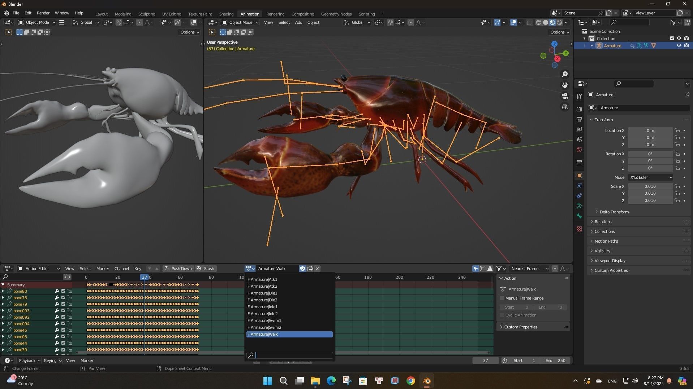The width and height of the screenshot is (693, 389).
Task: Open the Keying popover
Action: (x=52, y=361)
